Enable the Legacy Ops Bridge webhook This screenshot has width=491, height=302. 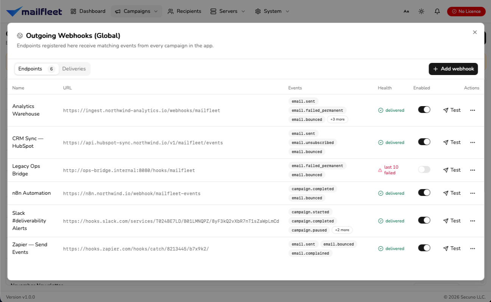424,169
